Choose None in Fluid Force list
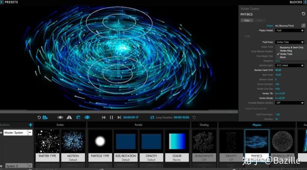Image resolution: width=307 pixels, height=170 pixels. [283, 57]
